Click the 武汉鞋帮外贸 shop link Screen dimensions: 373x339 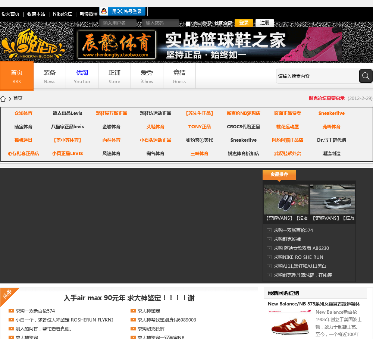click(287, 153)
